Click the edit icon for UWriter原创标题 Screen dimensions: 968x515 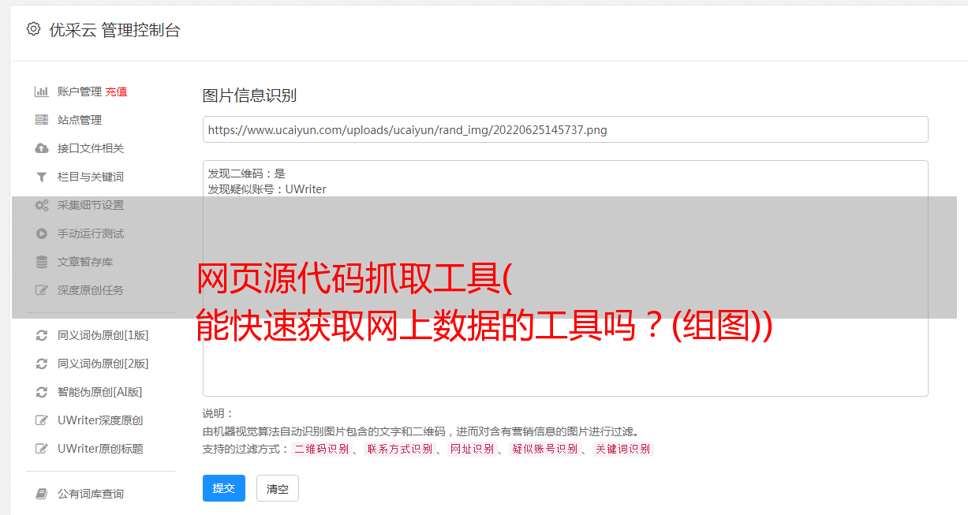click(x=42, y=449)
